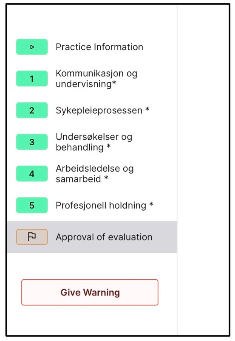This screenshot has height=341, width=235.
Task: Click the asterisk after Undersøkelser og behandling
Action: (108, 147)
